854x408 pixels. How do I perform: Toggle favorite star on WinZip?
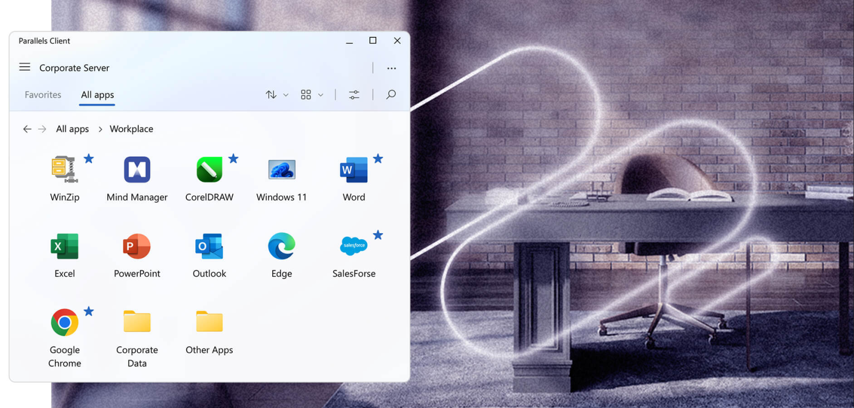click(89, 158)
